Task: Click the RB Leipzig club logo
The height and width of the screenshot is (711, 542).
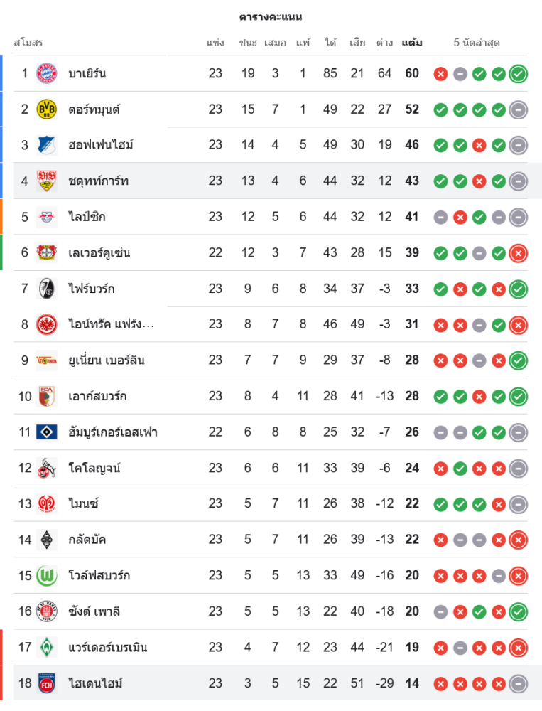Action: coord(47,217)
